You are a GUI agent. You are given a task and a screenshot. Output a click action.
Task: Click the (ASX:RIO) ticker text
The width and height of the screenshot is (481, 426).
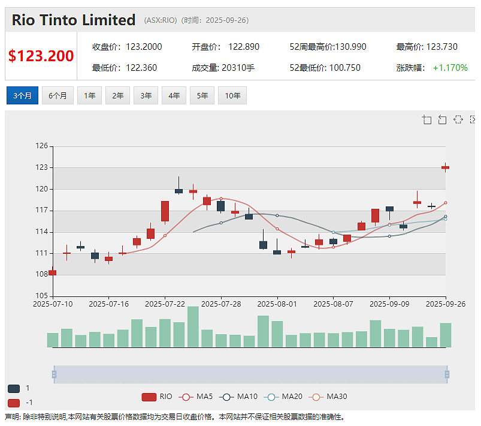[161, 20]
